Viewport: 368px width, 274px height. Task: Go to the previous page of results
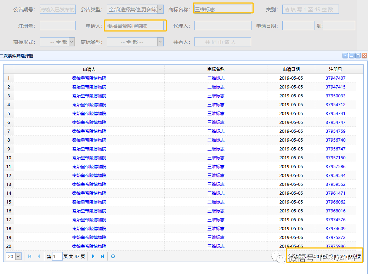pos(39,256)
